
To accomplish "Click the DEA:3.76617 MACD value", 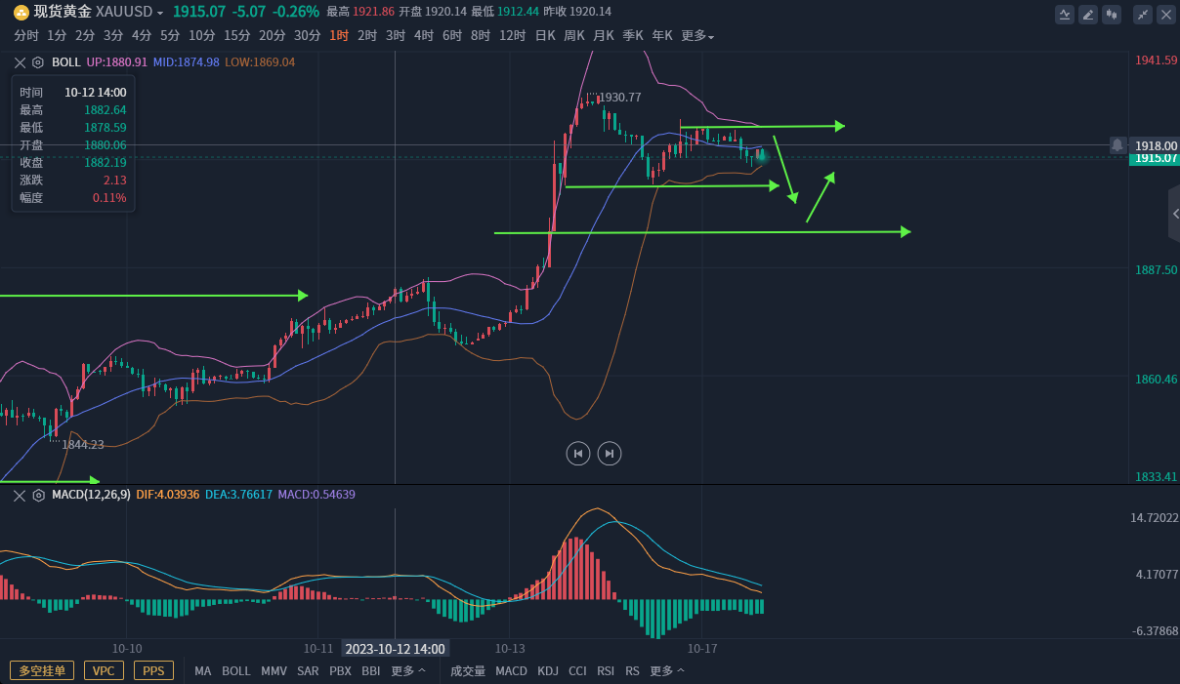I will click(238, 495).
